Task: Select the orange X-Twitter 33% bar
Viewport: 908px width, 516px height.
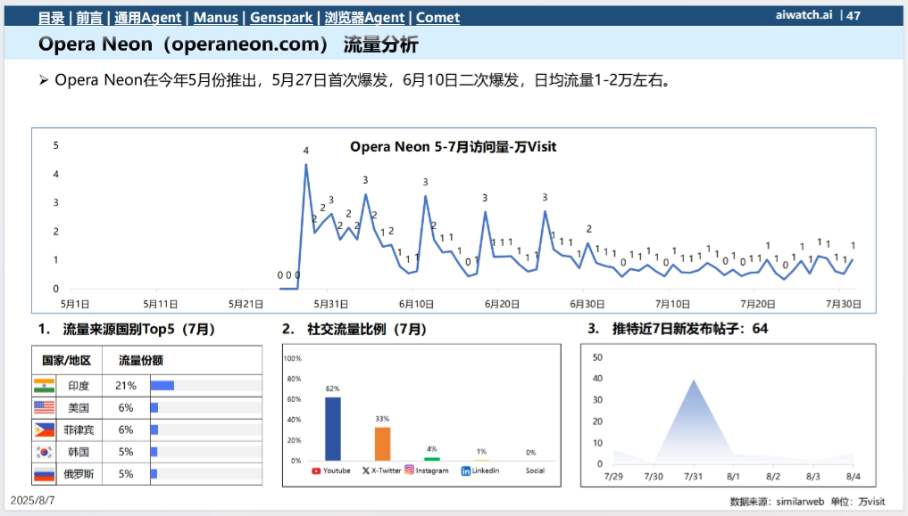Action: (x=383, y=444)
